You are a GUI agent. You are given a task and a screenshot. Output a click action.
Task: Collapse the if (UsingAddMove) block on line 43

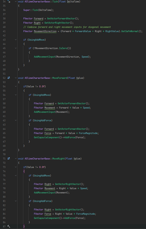pos(16,40)
